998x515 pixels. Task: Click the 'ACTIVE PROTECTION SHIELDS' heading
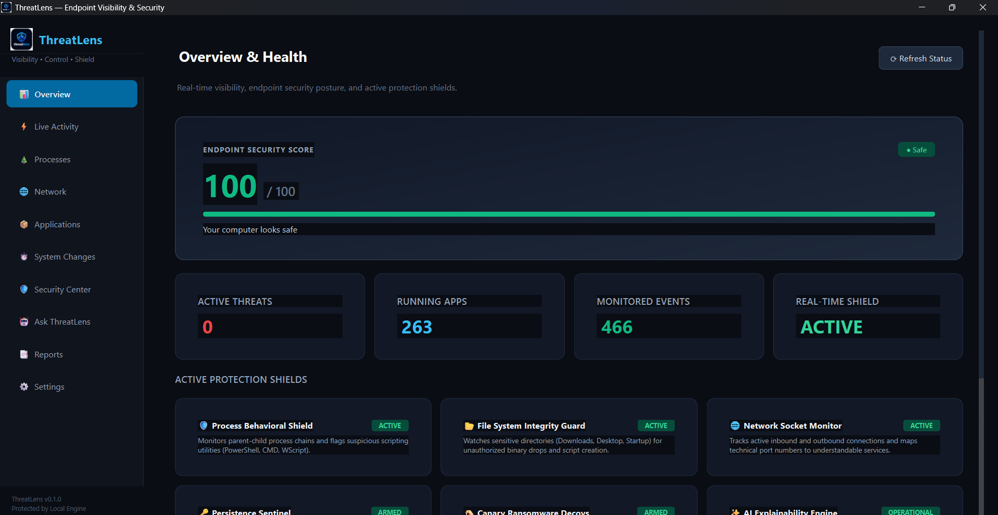241,379
